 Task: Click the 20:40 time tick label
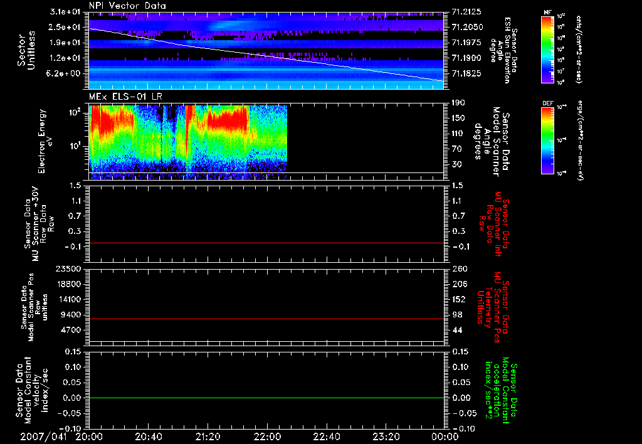[149, 436]
